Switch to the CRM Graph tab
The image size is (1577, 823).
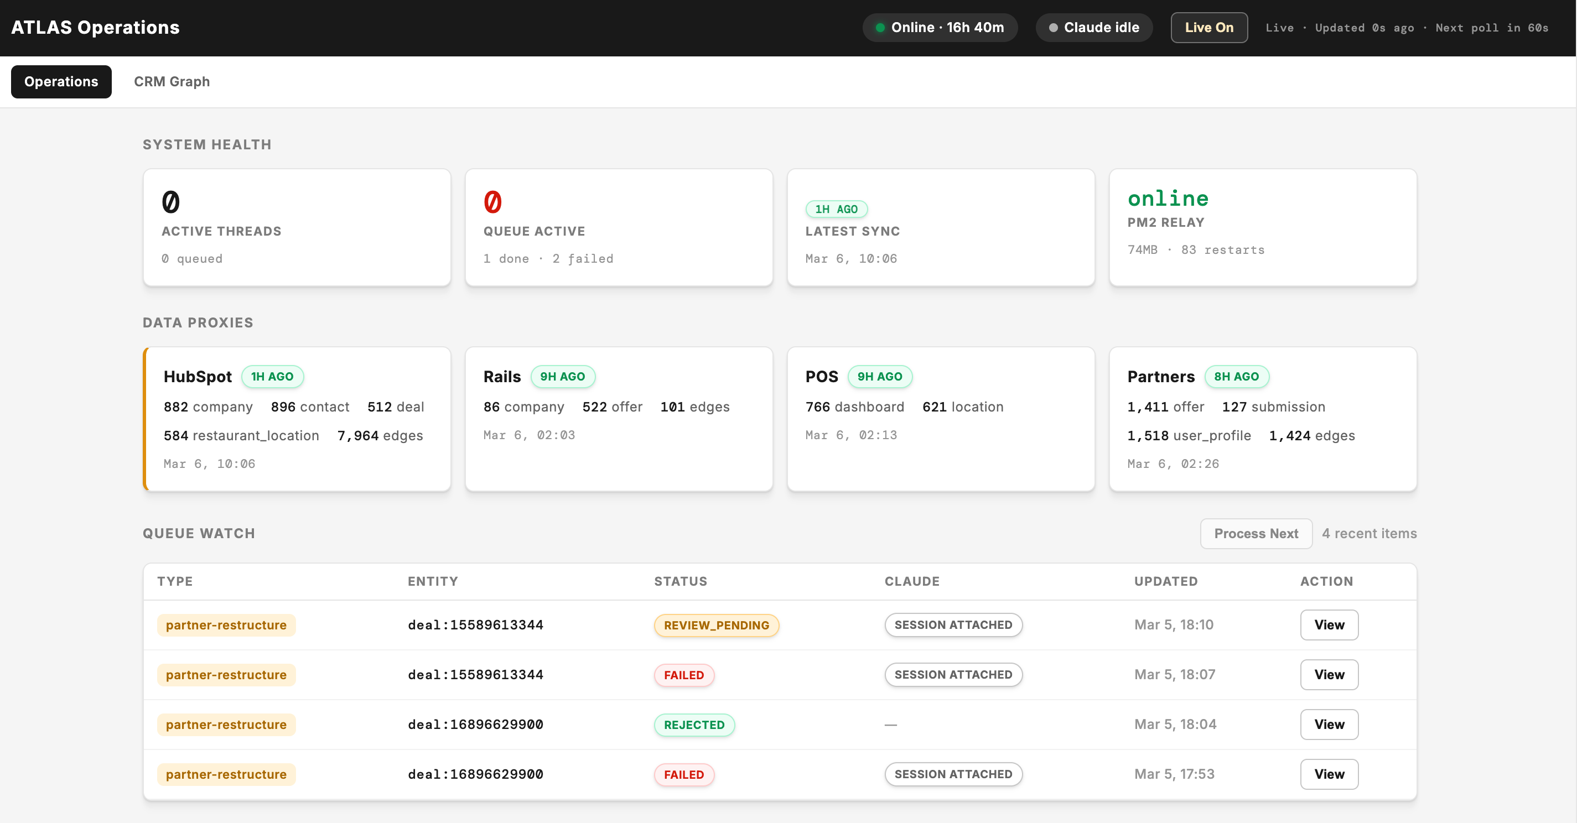(x=172, y=81)
